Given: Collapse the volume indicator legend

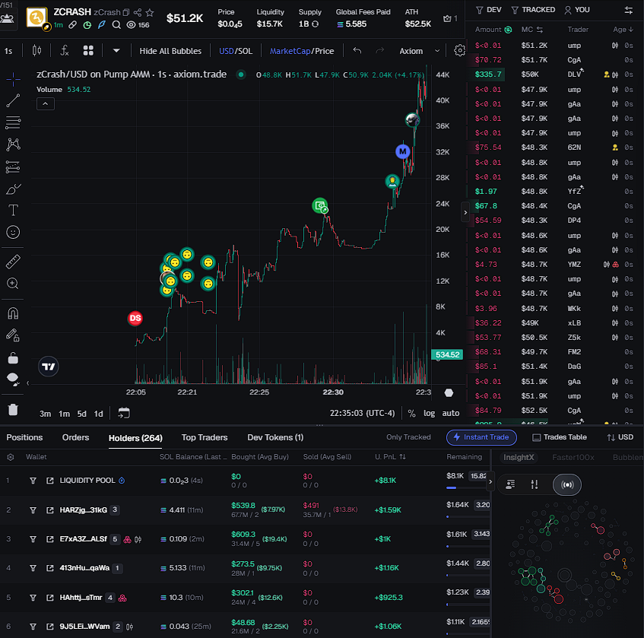Looking at the screenshot, I should click(46, 104).
